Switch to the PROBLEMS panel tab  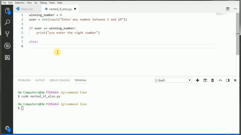point(24,80)
